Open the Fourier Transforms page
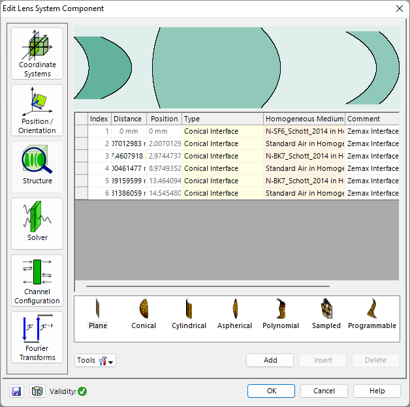 point(37,337)
